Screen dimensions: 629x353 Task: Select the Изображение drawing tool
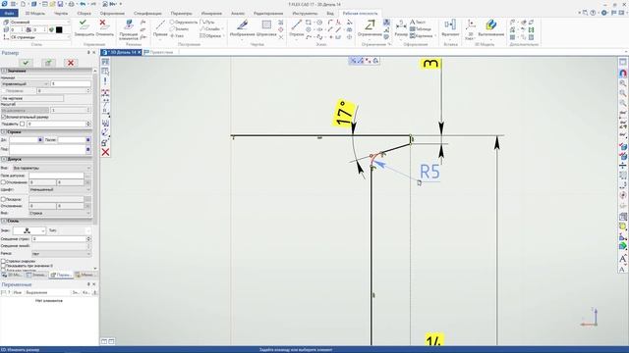242,28
